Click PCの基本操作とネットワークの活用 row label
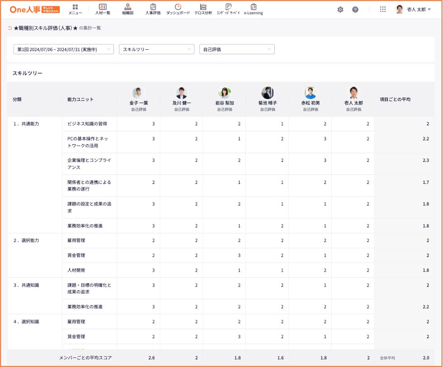 pyautogui.click(x=88, y=142)
